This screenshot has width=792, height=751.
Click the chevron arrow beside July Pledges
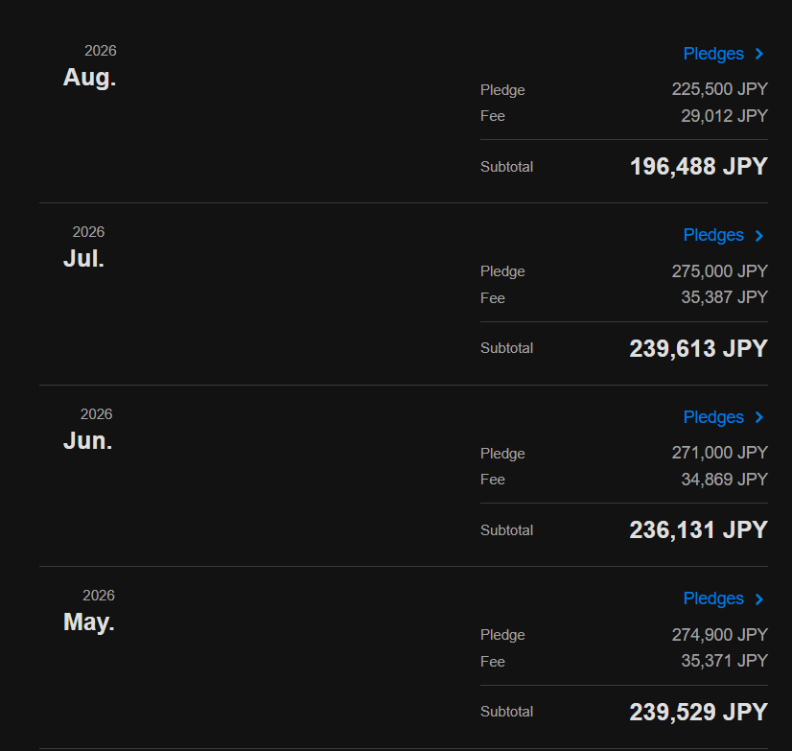(758, 236)
